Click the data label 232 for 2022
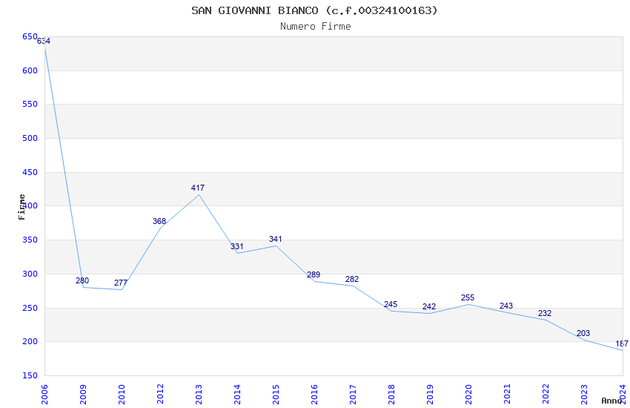This screenshot has height=408, width=630. tap(545, 313)
